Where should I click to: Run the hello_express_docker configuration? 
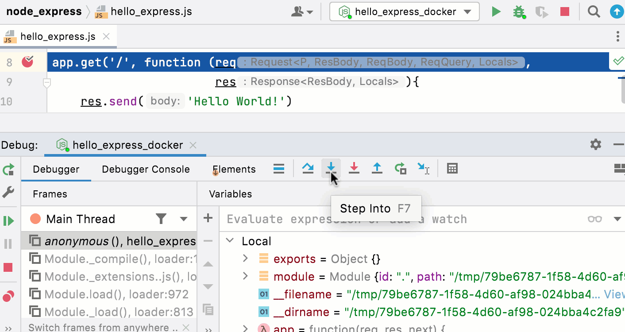click(x=496, y=12)
